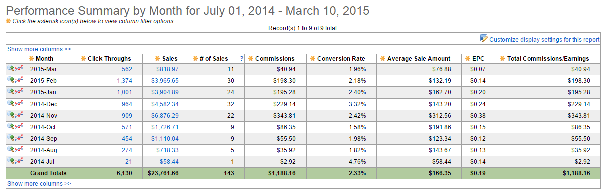This screenshot has height=190, width=606.
Task: Click the magnifier detail icon for 2014-Dec
Action: (x=11, y=103)
